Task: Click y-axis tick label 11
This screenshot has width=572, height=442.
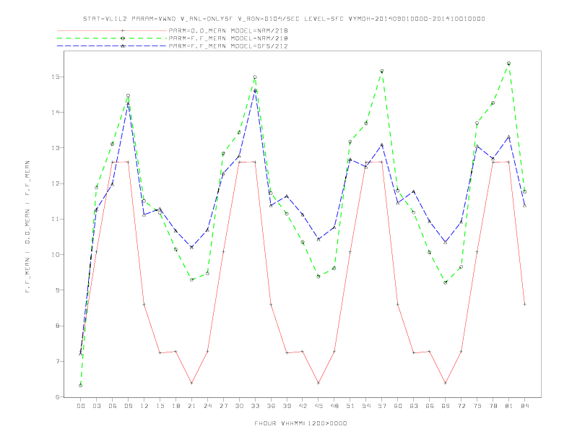Action: coord(56,219)
